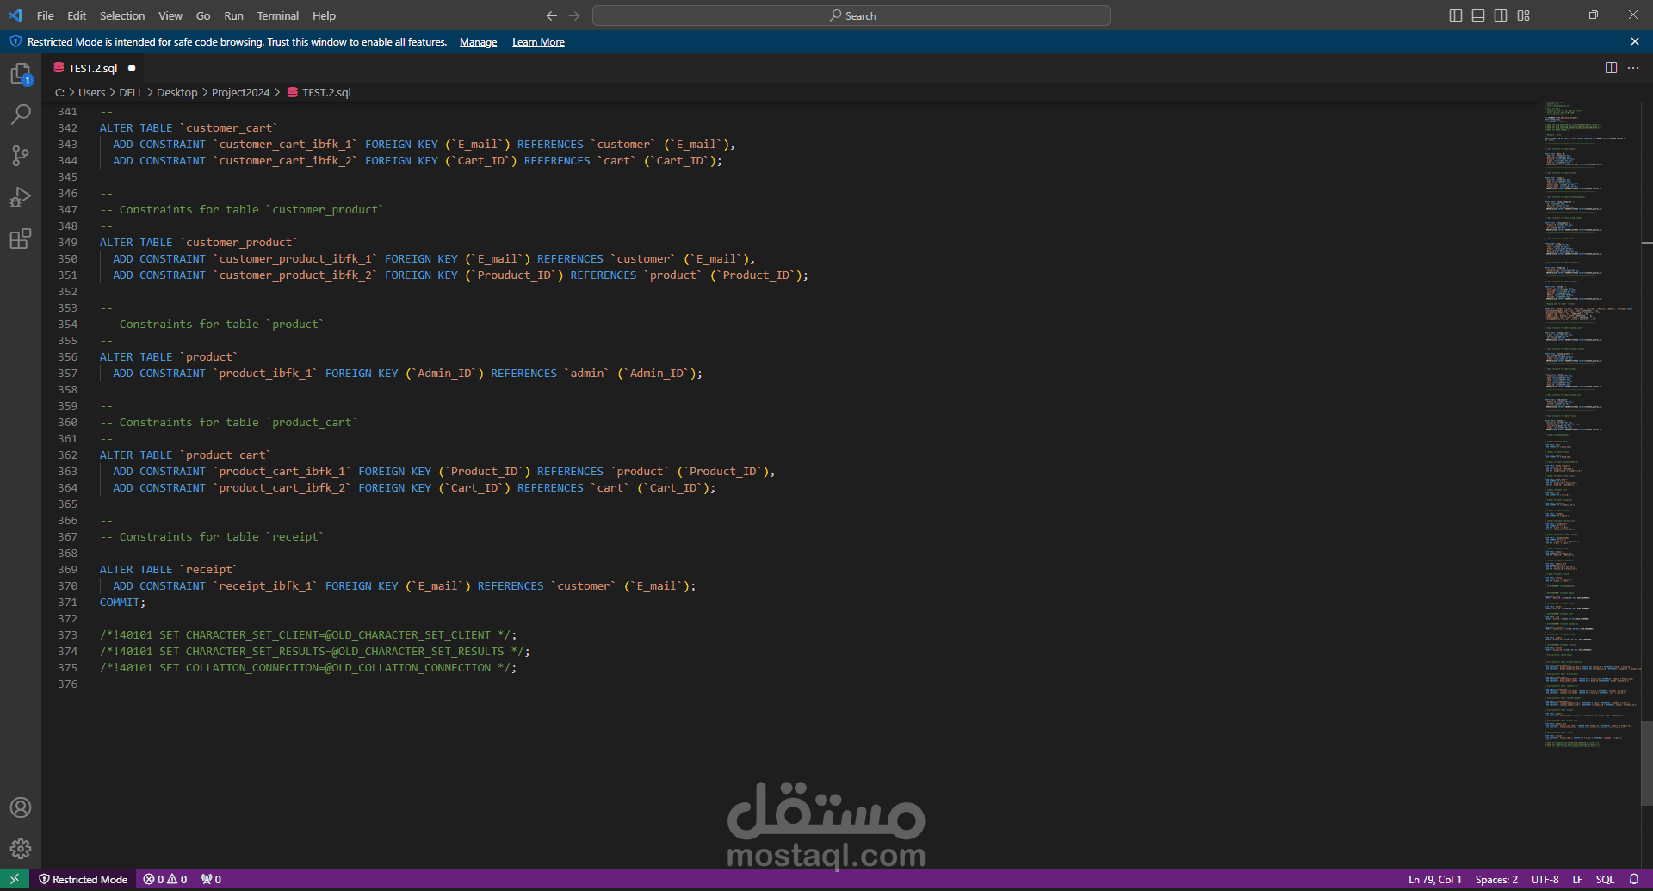
Task: Expand the Project2024 breadcrumb folder
Action: point(240,92)
